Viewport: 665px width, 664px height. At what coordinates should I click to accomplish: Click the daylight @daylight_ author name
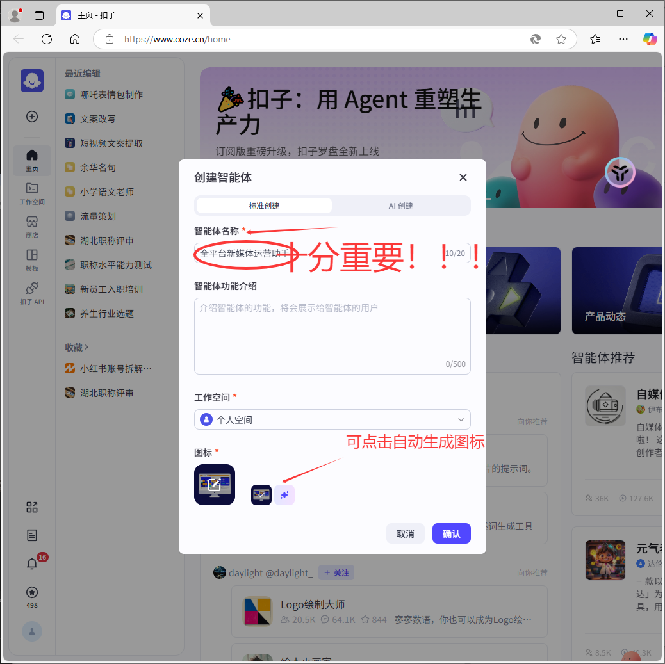pyautogui.click(x=271, y=573)
